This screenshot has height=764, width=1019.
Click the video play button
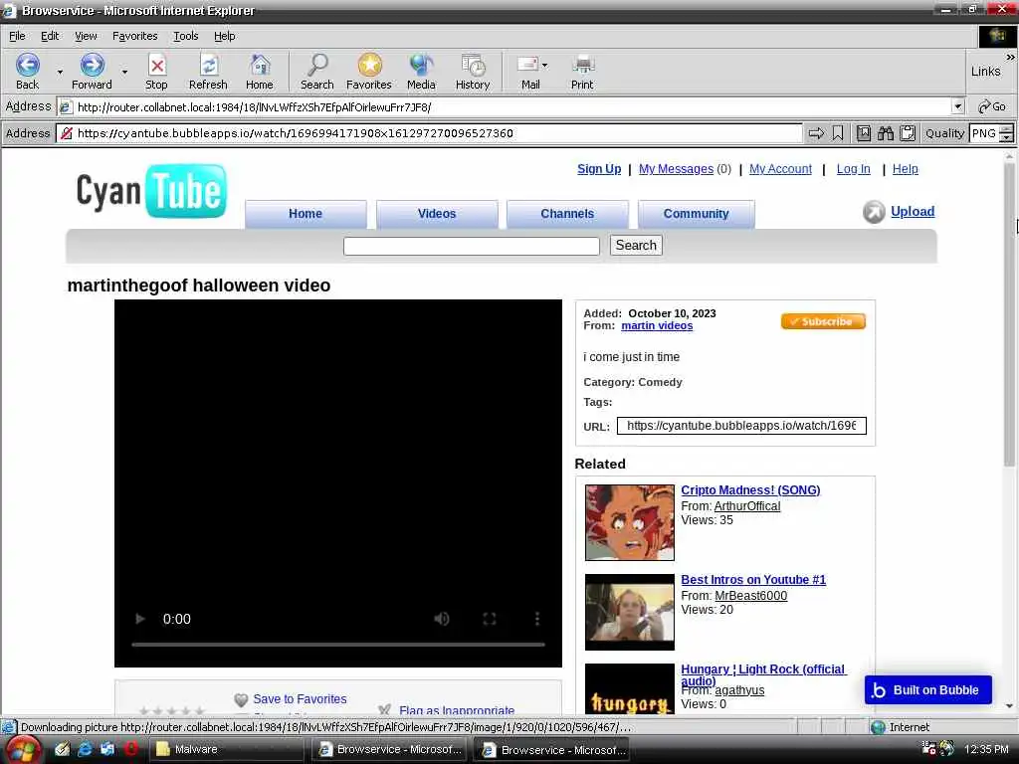(x=139, y=619)
